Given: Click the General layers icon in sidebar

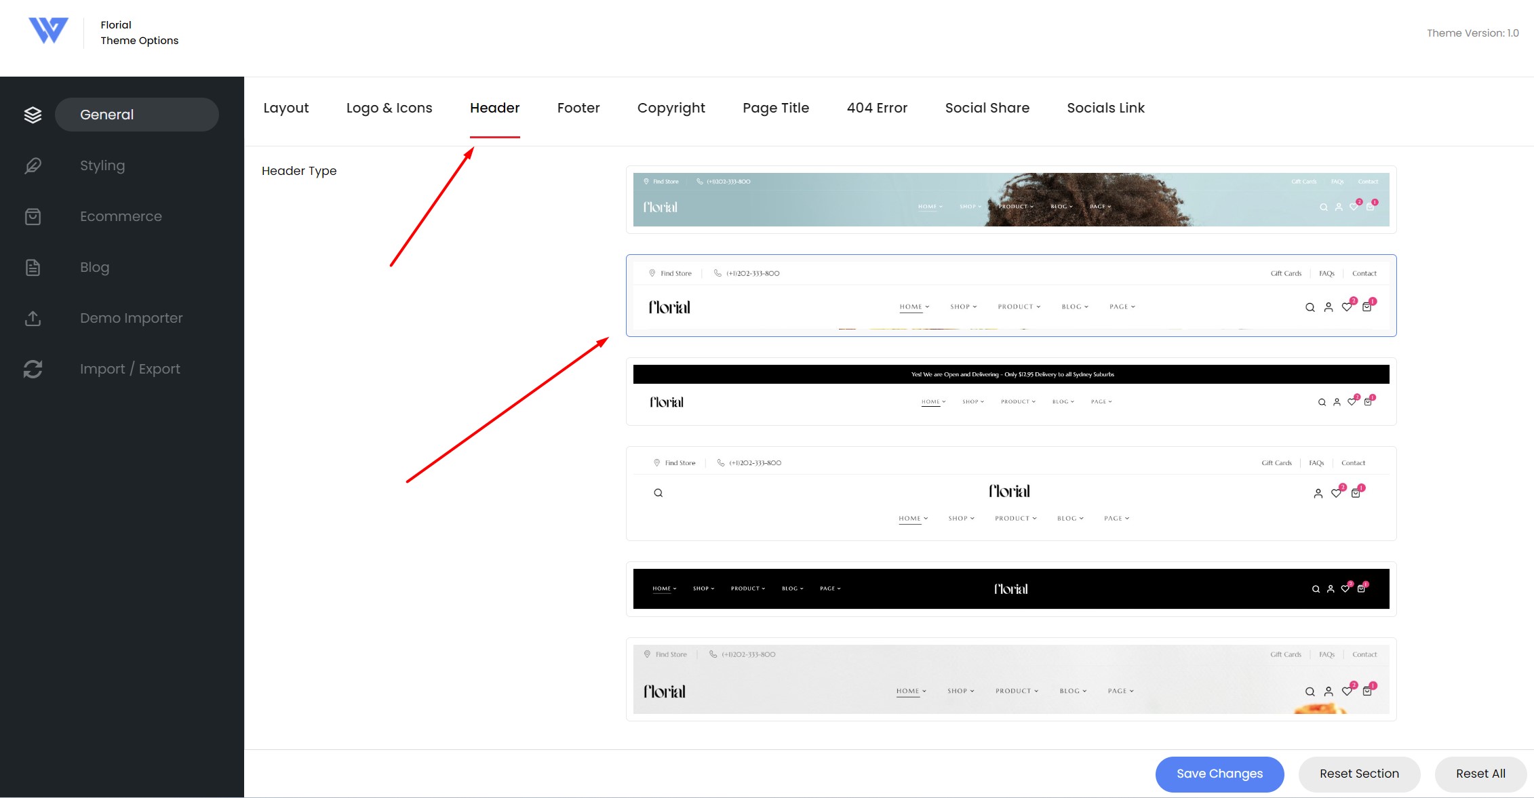Looking at the screenshot, I should (33, 115).
